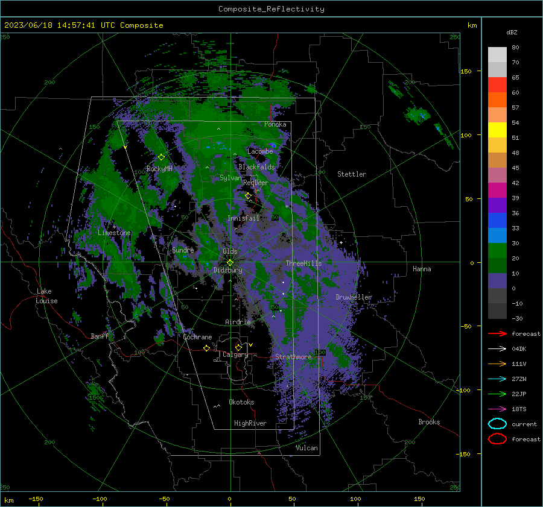Click the Stettler city label
The image size is (543, 507).
pyautogui.click(x=352, y=174)
